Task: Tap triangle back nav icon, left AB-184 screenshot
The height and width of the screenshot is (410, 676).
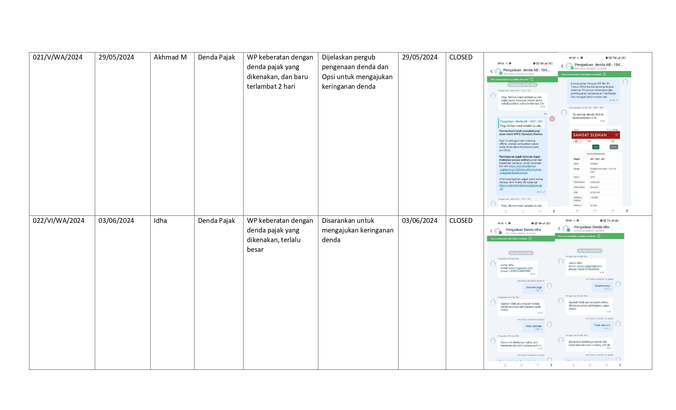Action: point(540,211)
